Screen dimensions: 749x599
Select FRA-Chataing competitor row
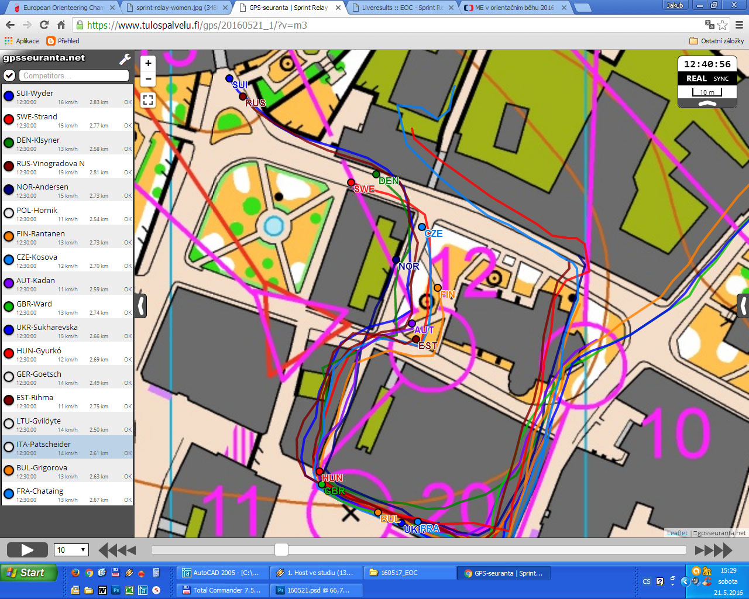[67, 494]
